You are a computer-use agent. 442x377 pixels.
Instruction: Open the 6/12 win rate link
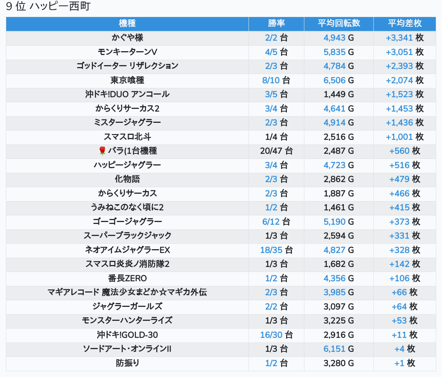(x=271, y=222)
